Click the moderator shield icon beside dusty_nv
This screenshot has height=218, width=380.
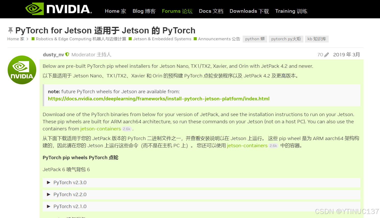click(67, 54)
